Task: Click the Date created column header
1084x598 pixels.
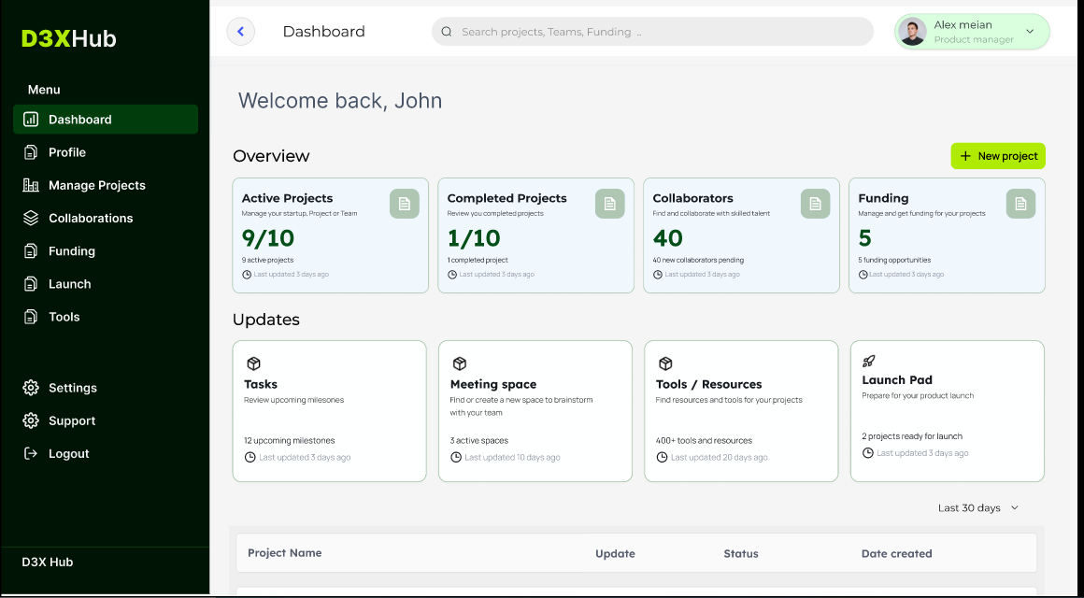Action: (x=896, y=553)
